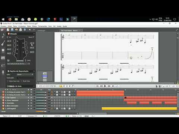Open the Compasso menu

pos(22,26)
